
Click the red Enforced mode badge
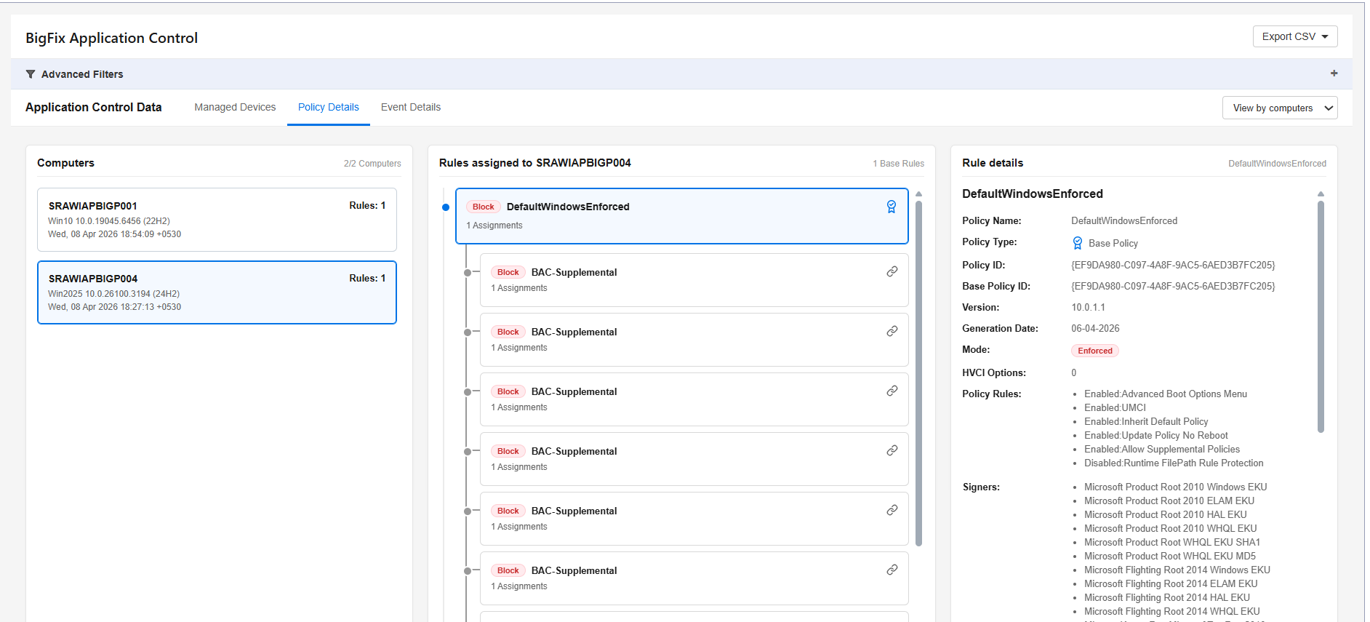(1094, 351)
